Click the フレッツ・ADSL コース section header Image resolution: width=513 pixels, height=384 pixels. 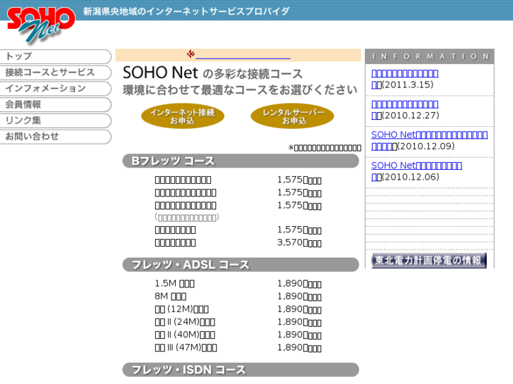click(241, 265)
